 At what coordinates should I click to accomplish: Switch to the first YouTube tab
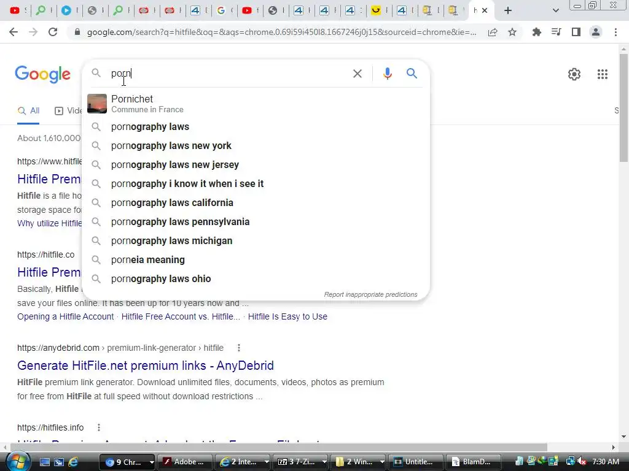15,10
